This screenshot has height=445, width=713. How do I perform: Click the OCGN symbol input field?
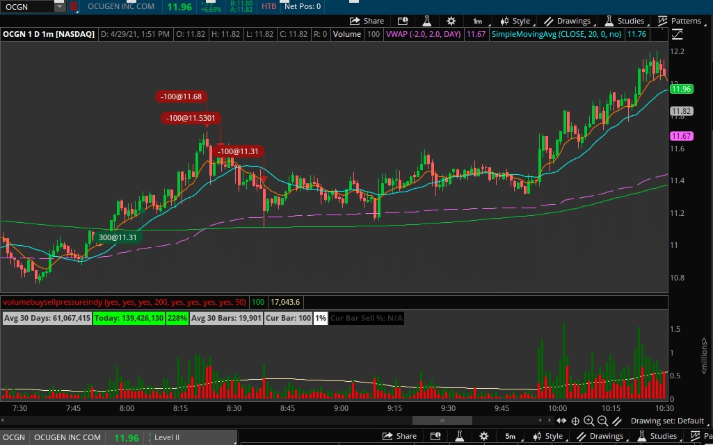pyautogui.click(x=27, y=6)
